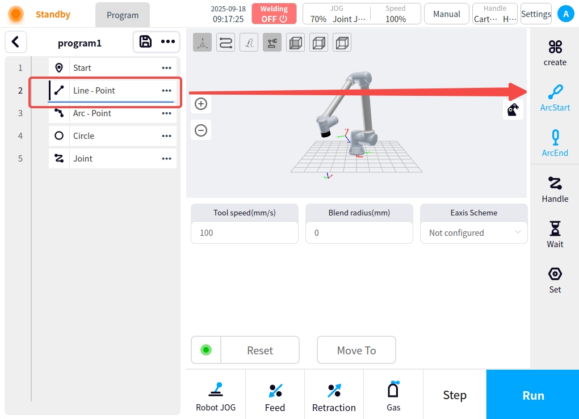Toggle the Welding OFF switch
This screenshot has height=419, width=579.
click(x=274, y=14)
